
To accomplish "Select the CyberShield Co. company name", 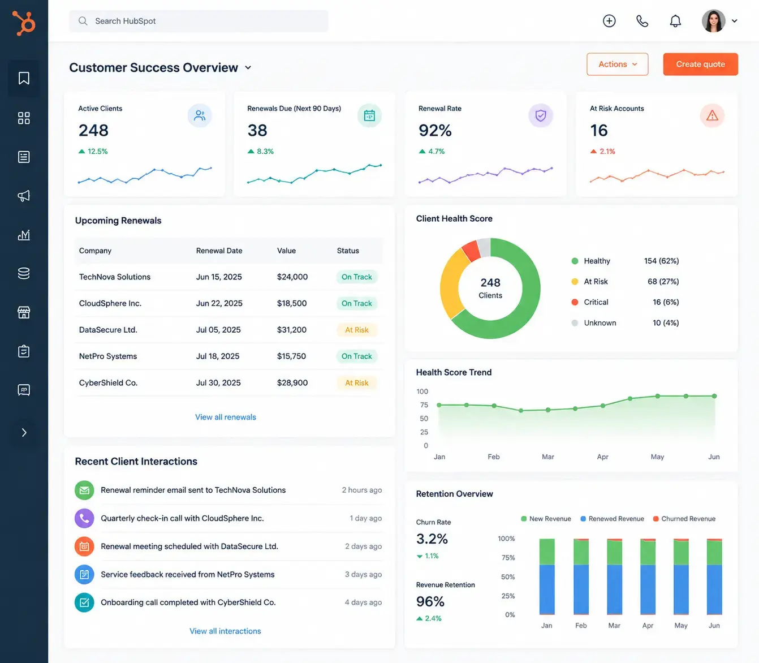I will click(x=108, y=383).
